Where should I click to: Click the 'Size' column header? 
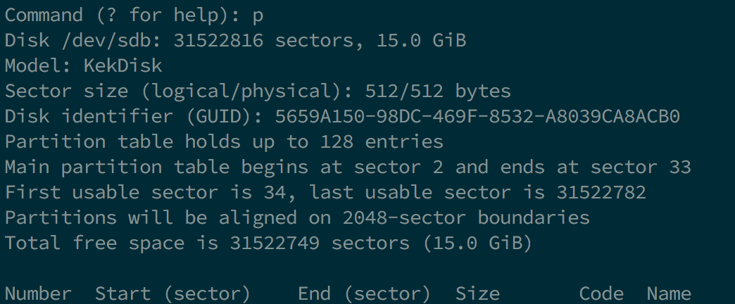click(477, 293)
